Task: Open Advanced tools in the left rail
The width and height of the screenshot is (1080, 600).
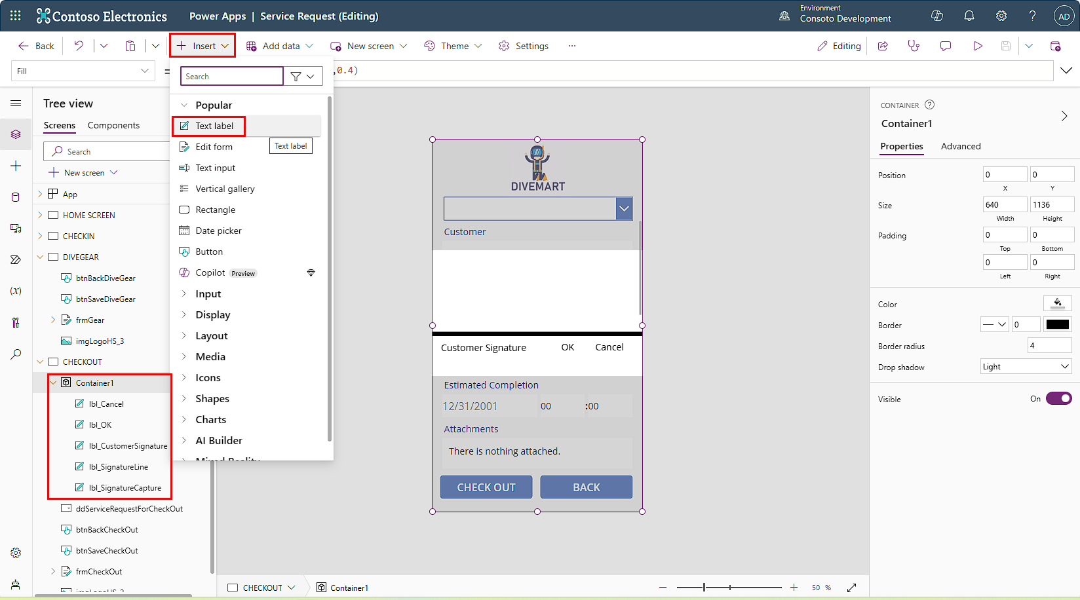Action: pos(16,322)
